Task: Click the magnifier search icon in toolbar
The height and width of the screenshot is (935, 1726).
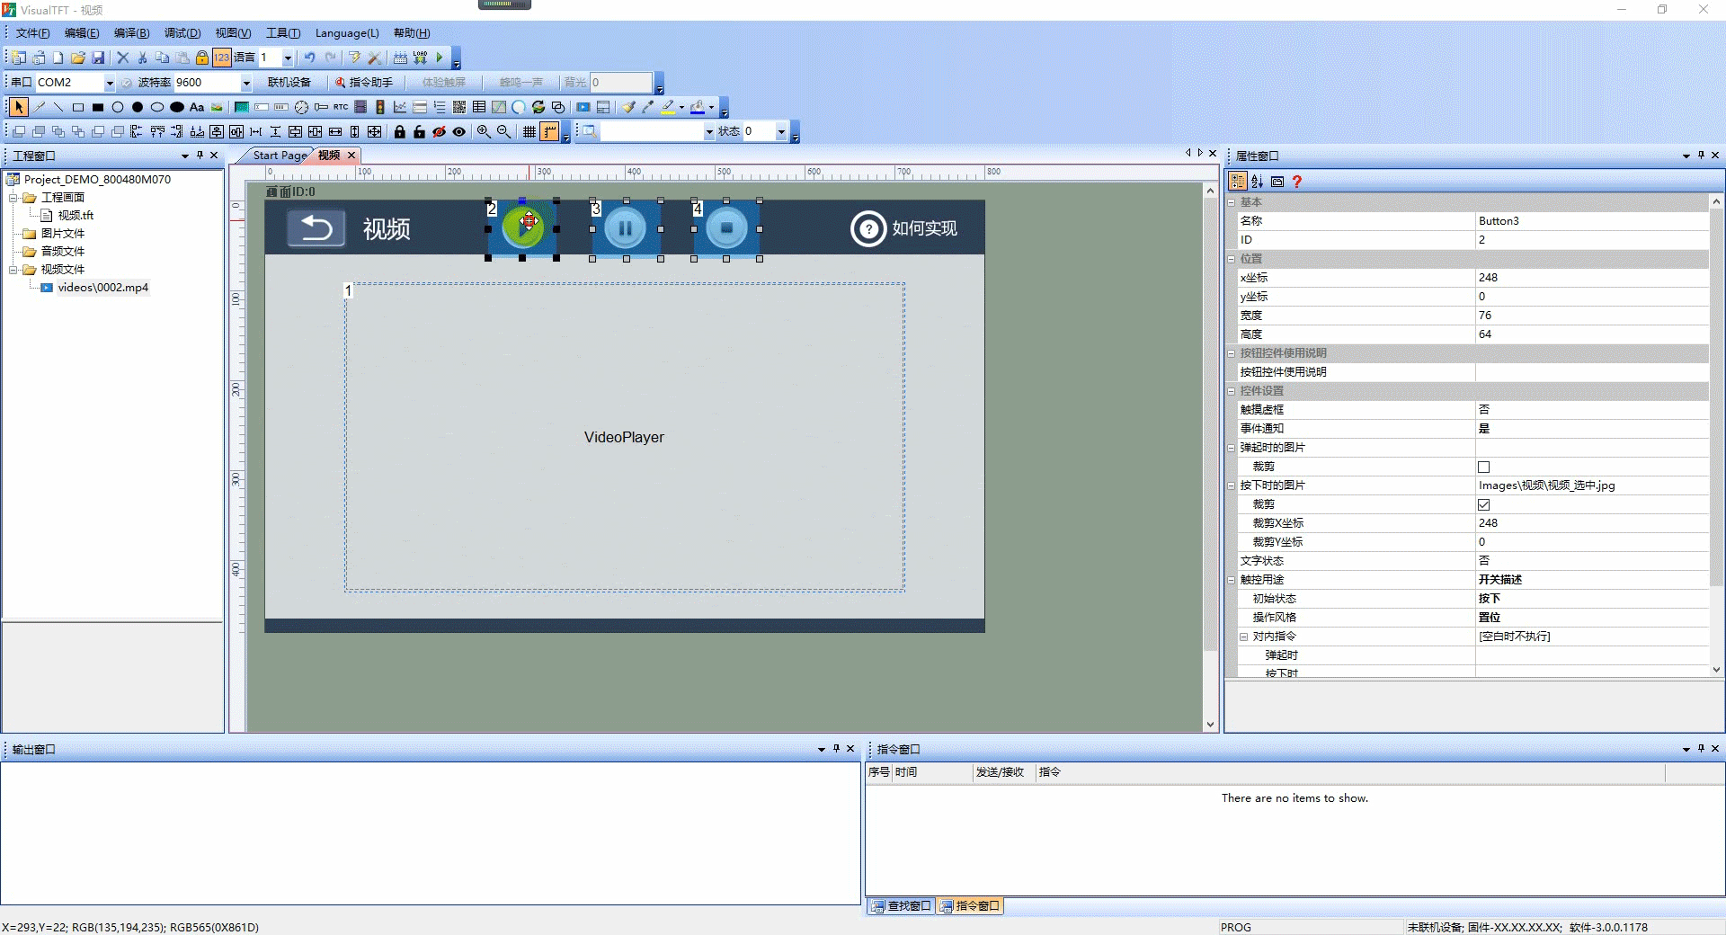Action: pyautogui.click(x=589, y=131)
